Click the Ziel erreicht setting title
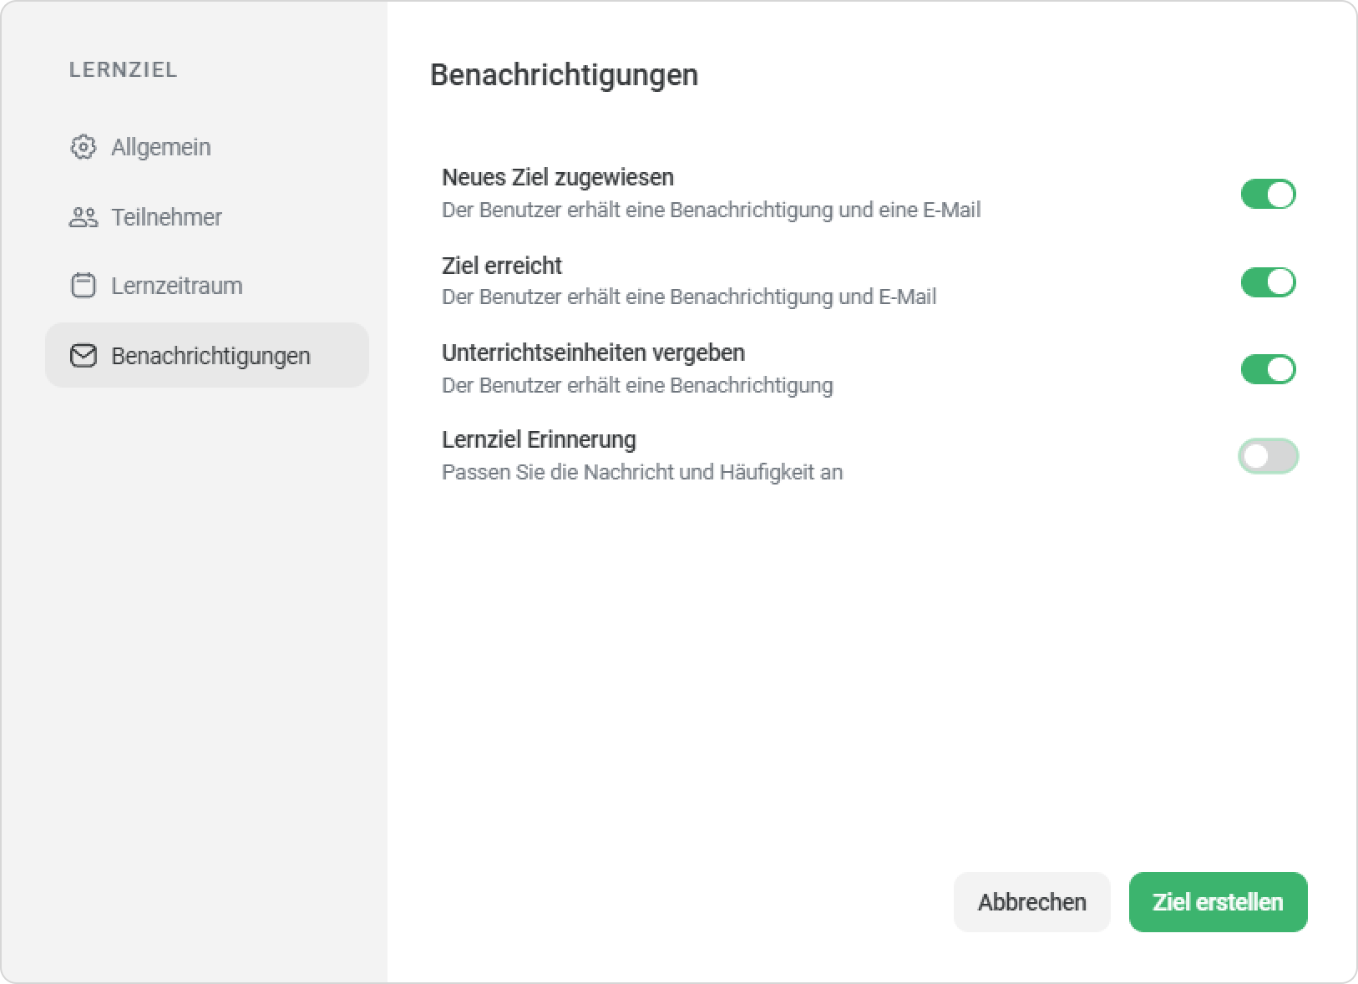 (501, 266)
